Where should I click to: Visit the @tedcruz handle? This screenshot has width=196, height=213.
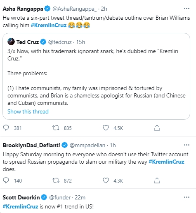(x=60, y=42)
